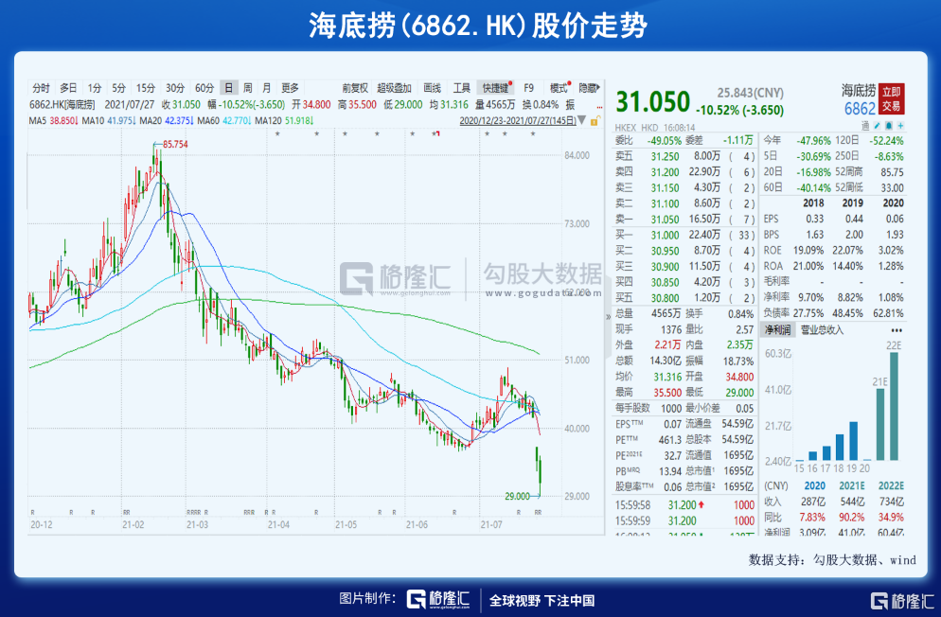Click the MA20 42.375 indicator label
The width and height of the screenshot is (941, 617).
point(167,120)
